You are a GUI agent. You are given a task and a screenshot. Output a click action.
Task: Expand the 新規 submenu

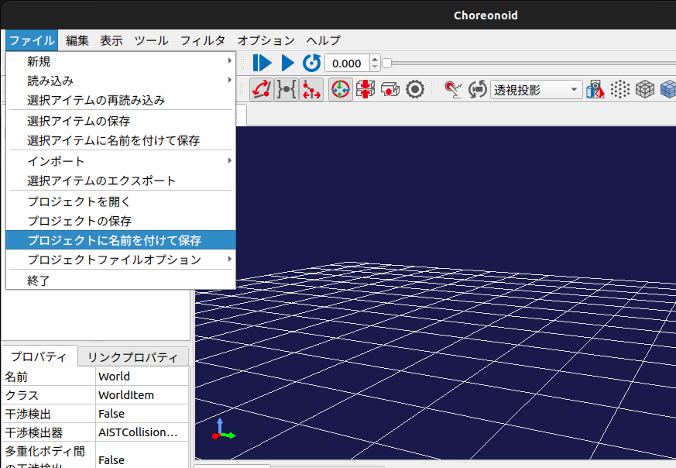(x=120, y=61)
